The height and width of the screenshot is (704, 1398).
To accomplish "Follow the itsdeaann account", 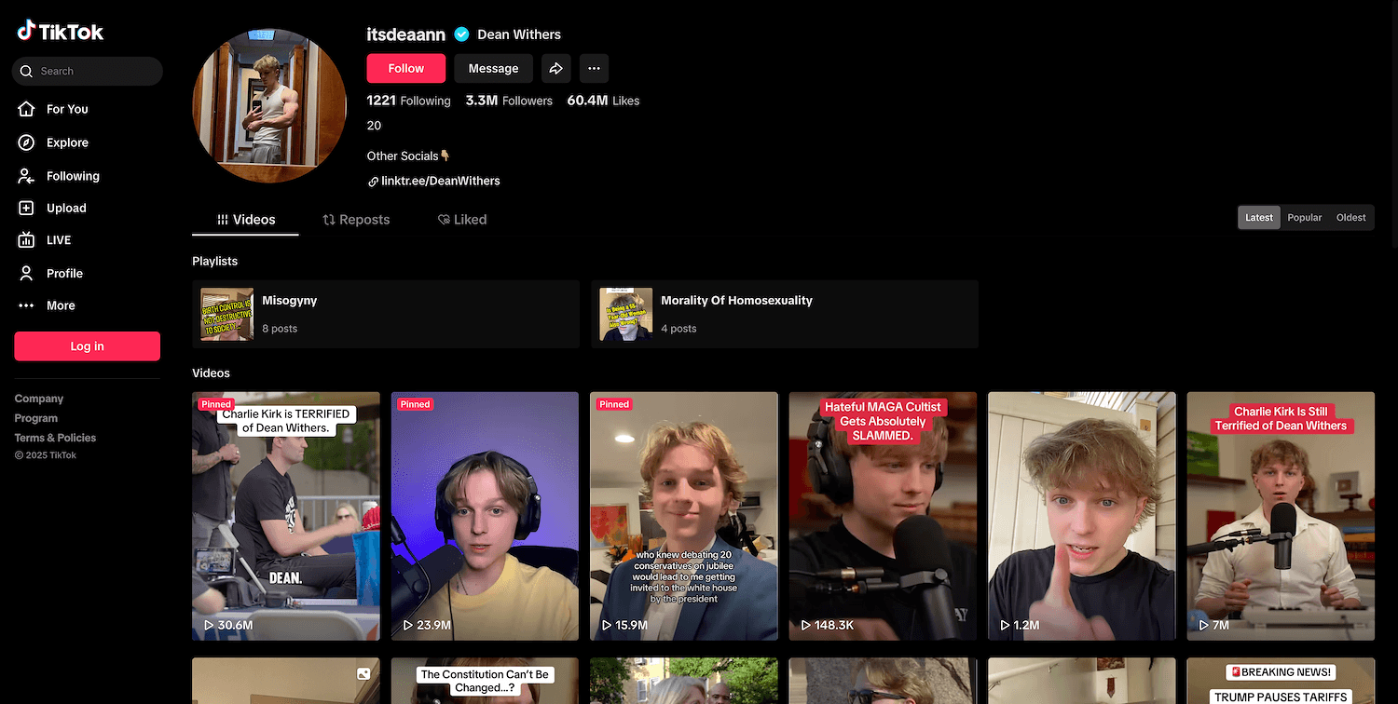I will point(405,68).
